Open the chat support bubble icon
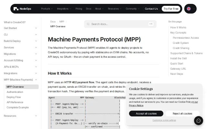The height and width of the screenshot is (129, 207). (x=199, y=121)
